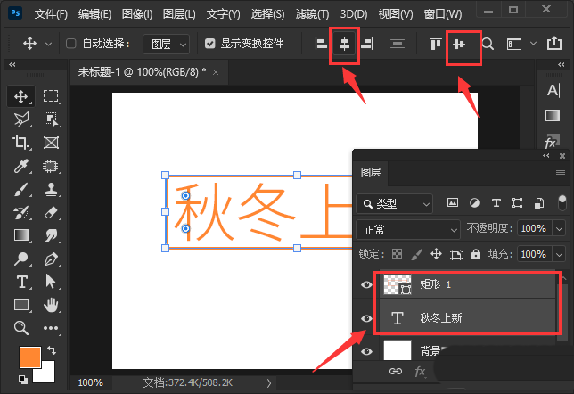Open the 图层(L) menu
This screenshot has width=574, height=394.
coord(179,14)
